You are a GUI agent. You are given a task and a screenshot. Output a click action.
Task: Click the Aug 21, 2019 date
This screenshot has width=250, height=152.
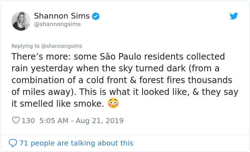(100, 121)
